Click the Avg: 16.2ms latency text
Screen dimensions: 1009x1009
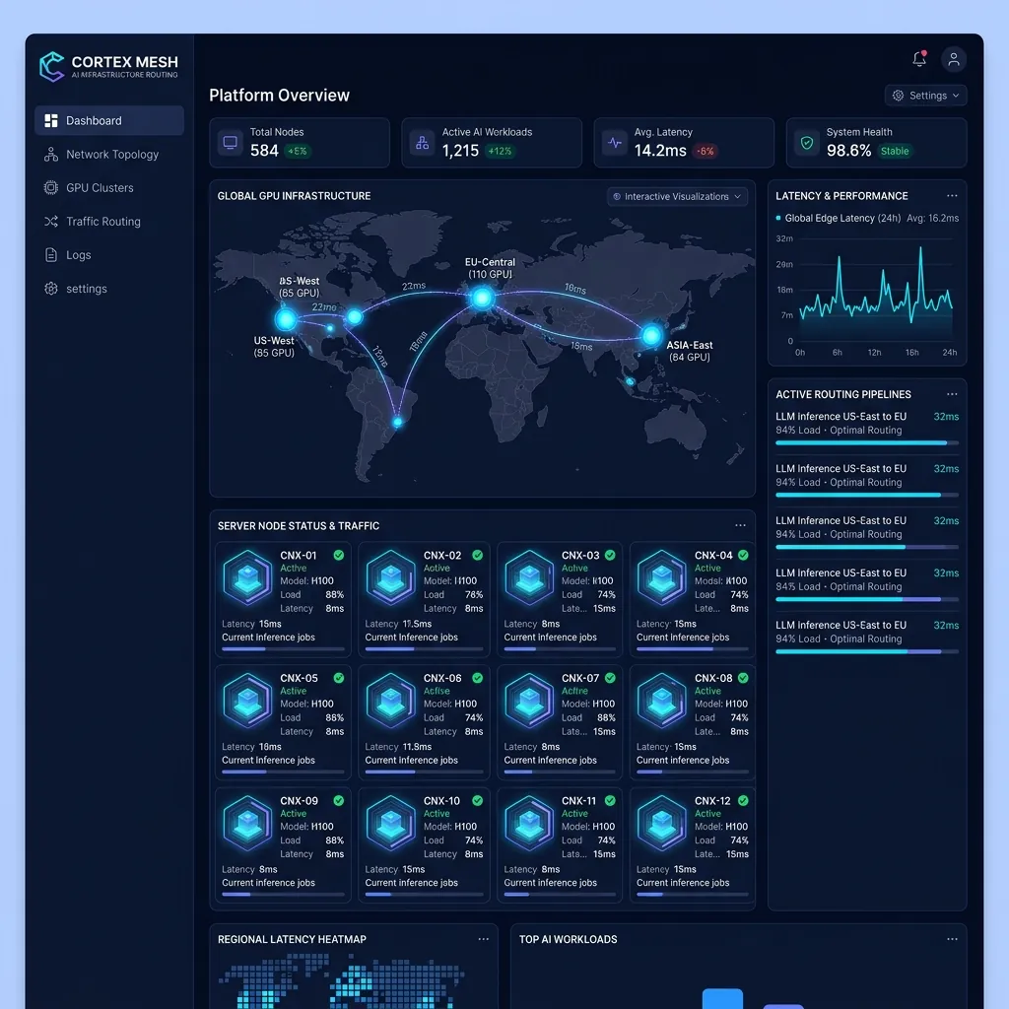pos(932,218)
